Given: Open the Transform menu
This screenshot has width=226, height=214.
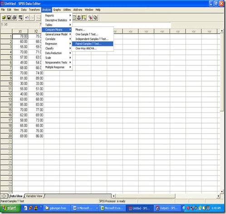Looking at the screenshot, I should (x=34, y=10).
